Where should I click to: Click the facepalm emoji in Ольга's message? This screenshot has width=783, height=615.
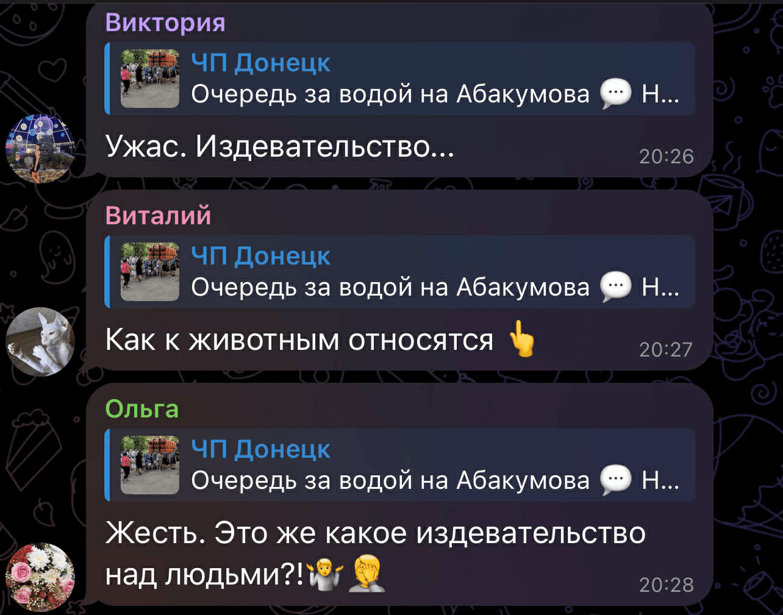point(366,574)
